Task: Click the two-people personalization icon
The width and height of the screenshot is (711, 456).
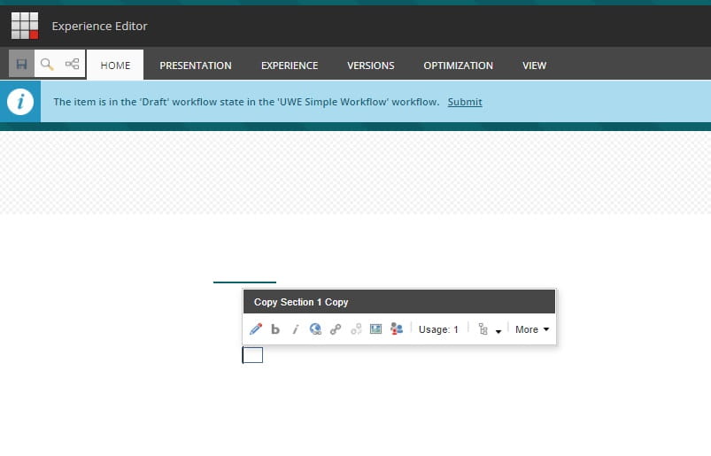Action: (396, 329)
